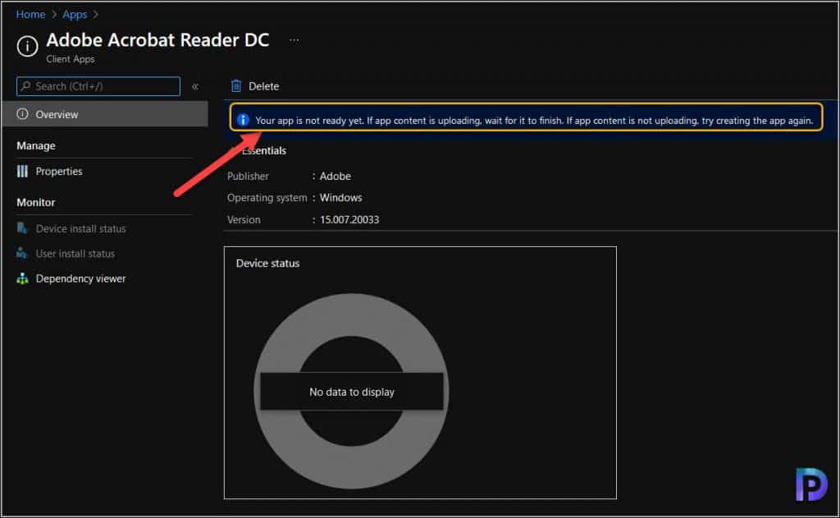Click the Essentials section heading

[264, 151]
